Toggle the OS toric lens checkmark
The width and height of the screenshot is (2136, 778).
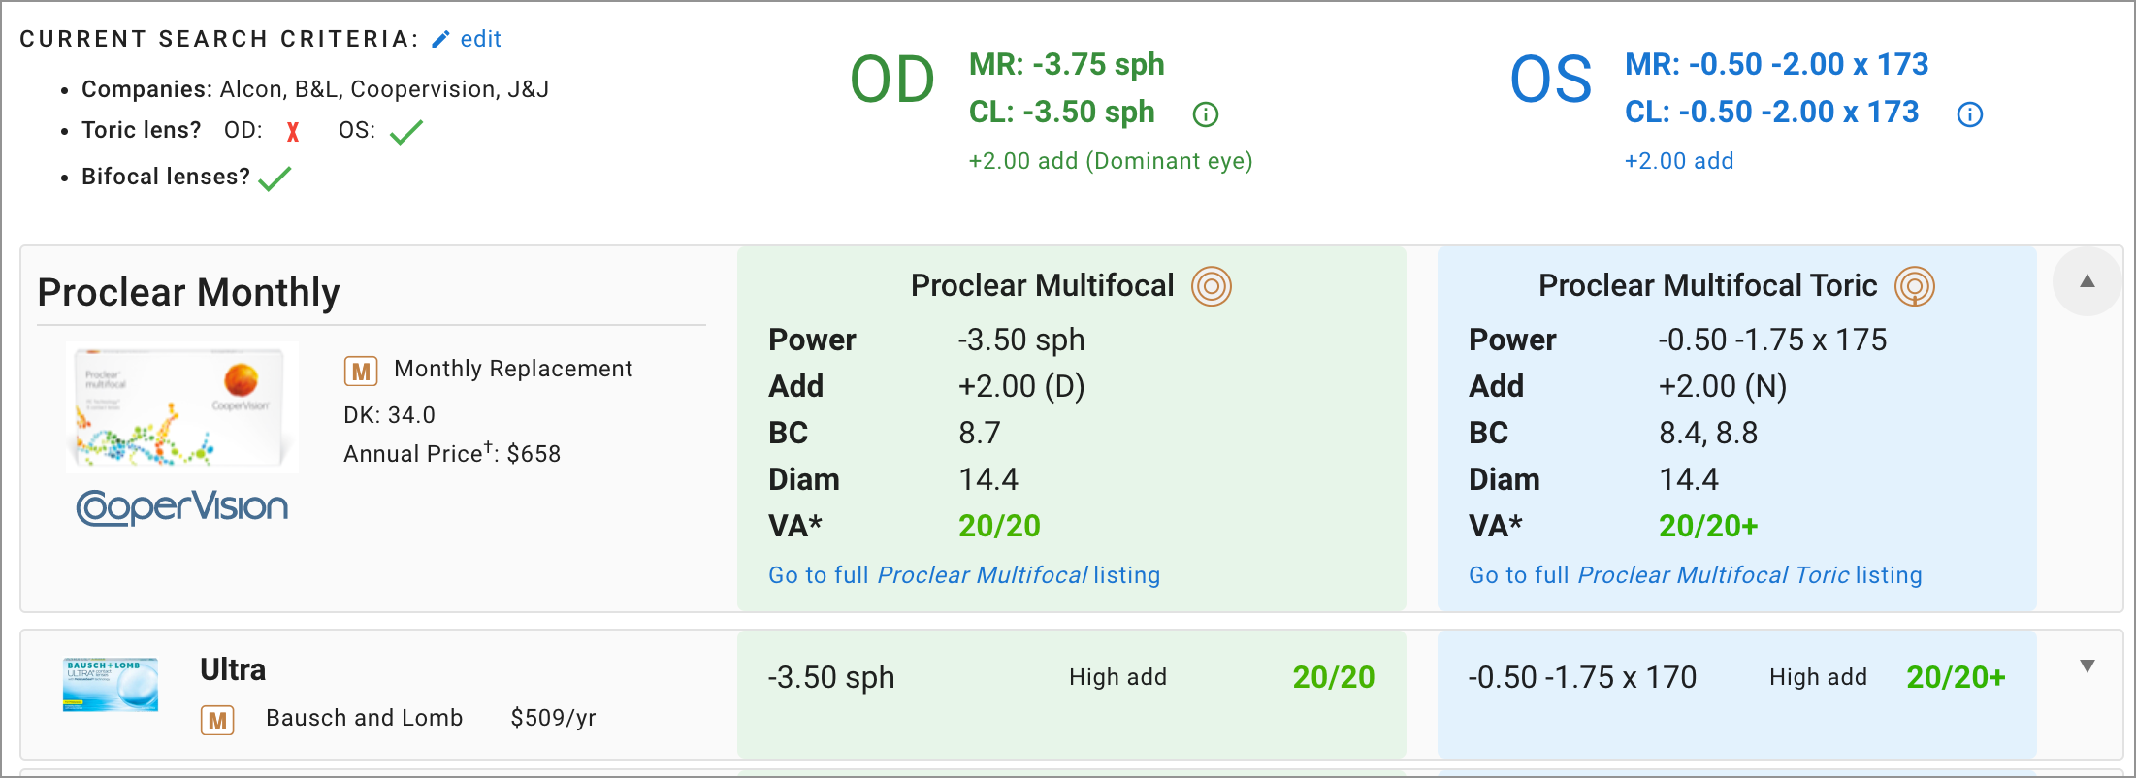406,131
